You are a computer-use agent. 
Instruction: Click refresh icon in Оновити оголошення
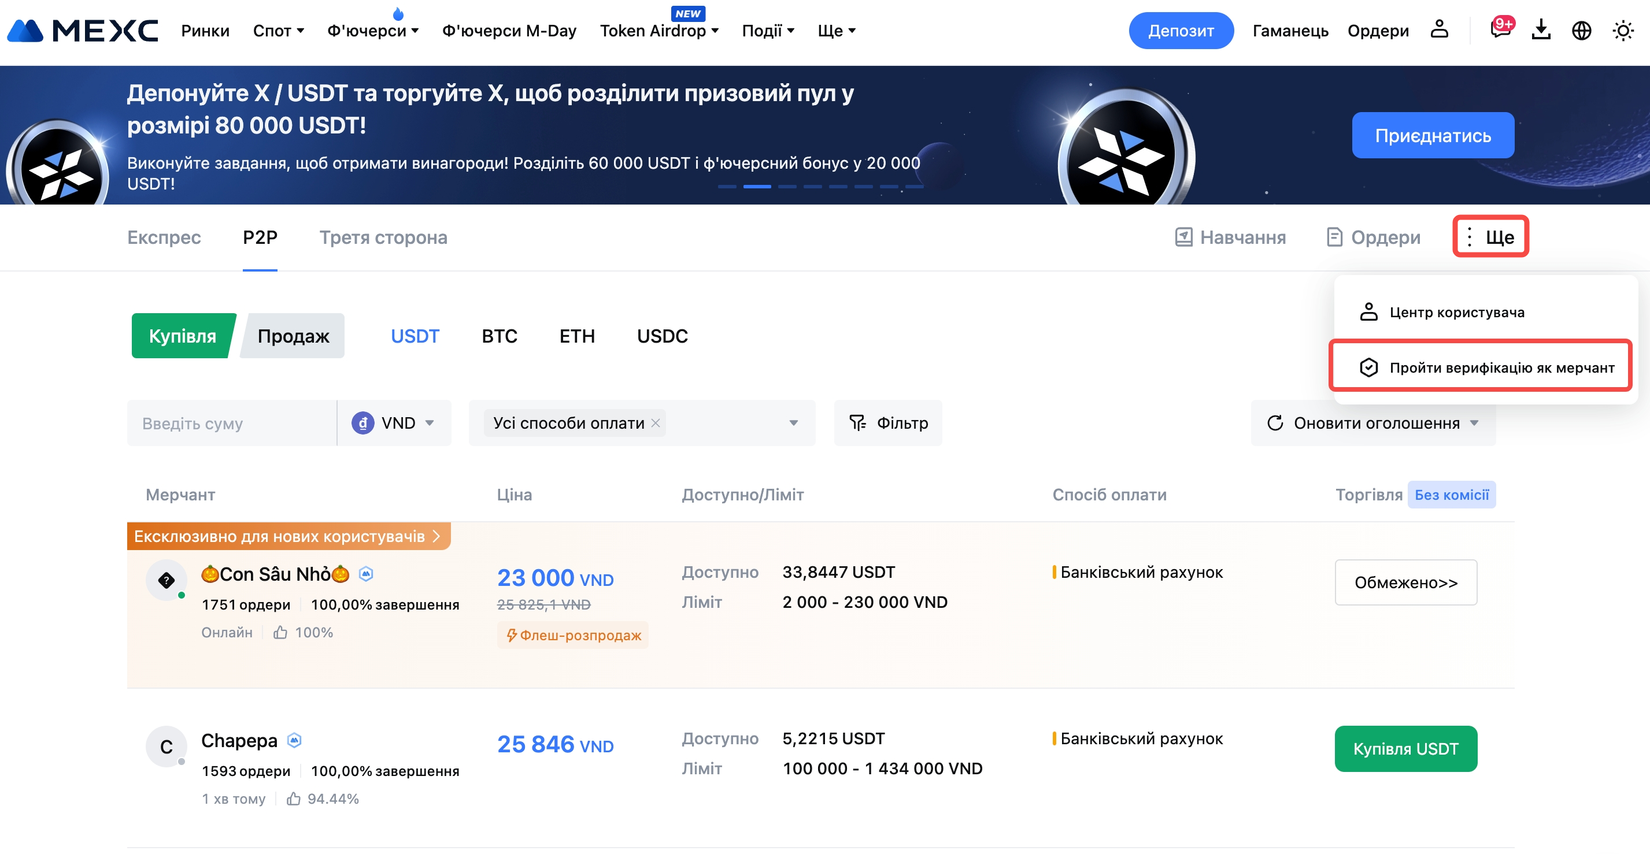click(x=1275, y=423)
